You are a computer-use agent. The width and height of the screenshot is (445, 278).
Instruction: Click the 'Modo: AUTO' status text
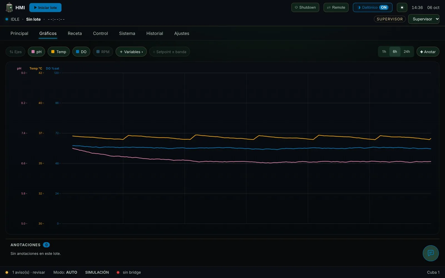coord(65,272)
